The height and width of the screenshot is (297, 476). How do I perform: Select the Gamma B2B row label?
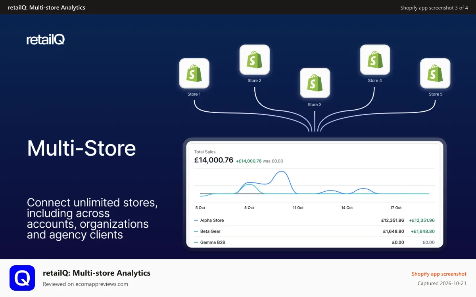coord(213,242)
